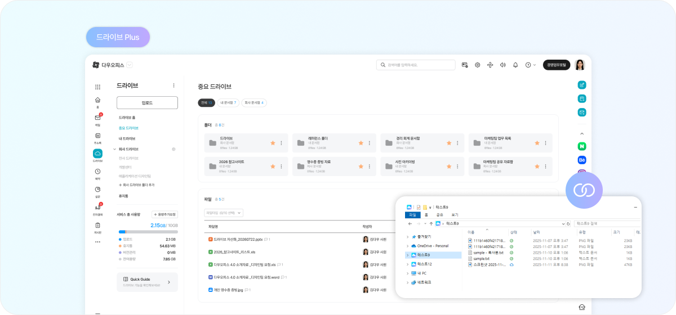This screenshot has height=315, width=676.
Task: Collapse the 회사 드라이브 tree section
Action: click(x=115, y=149)
